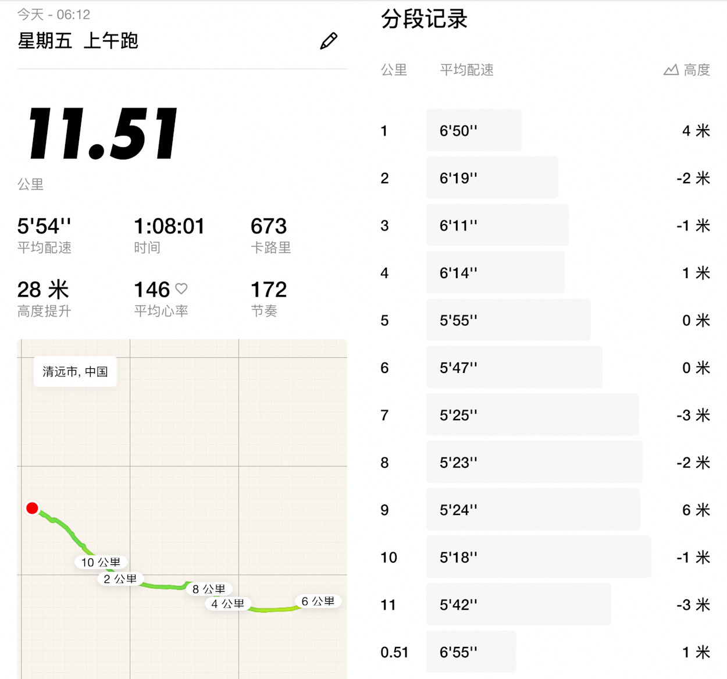
Task: Select split 2 pace bar 6'19''
Action: point(492,177)
